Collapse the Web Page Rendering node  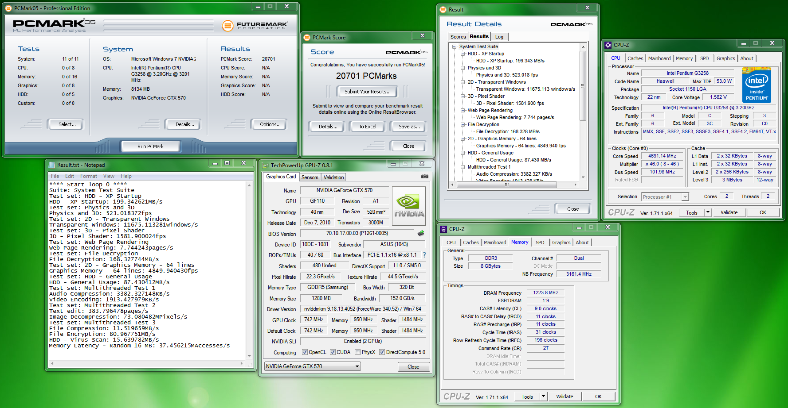tap(463, 110)
